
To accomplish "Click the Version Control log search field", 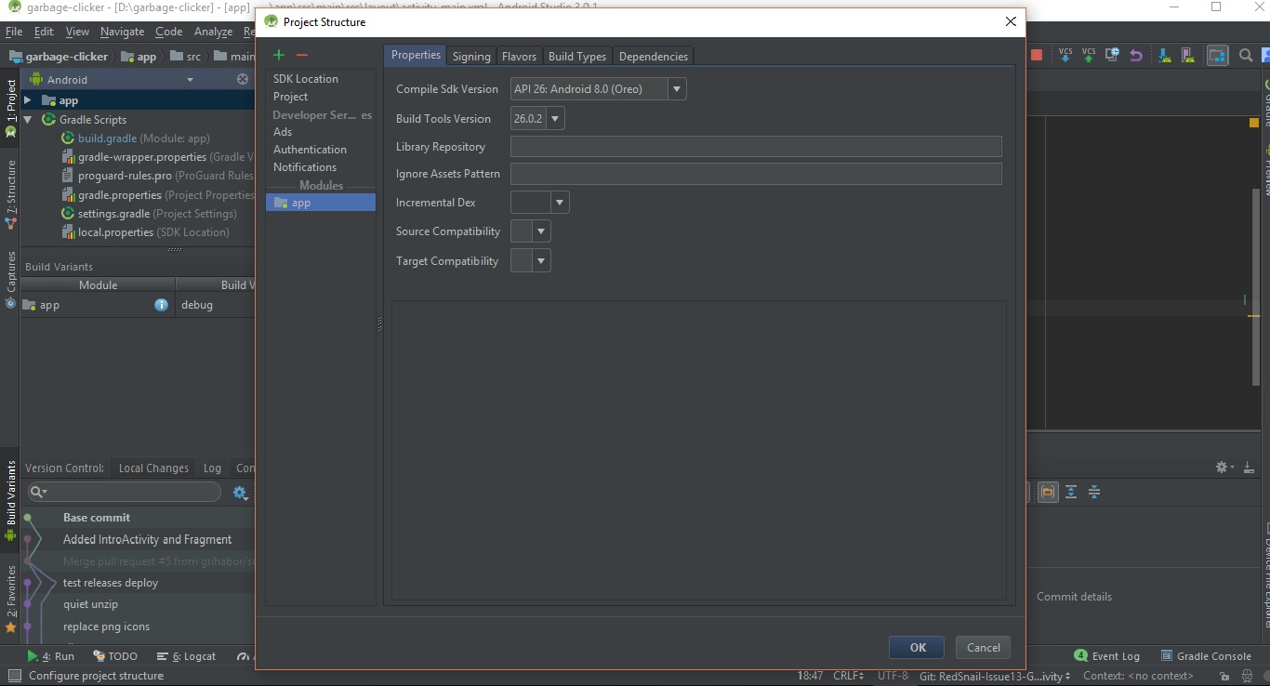I will [x=125, y=492].
